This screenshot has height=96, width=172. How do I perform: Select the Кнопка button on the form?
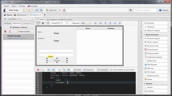click(57, 60)
